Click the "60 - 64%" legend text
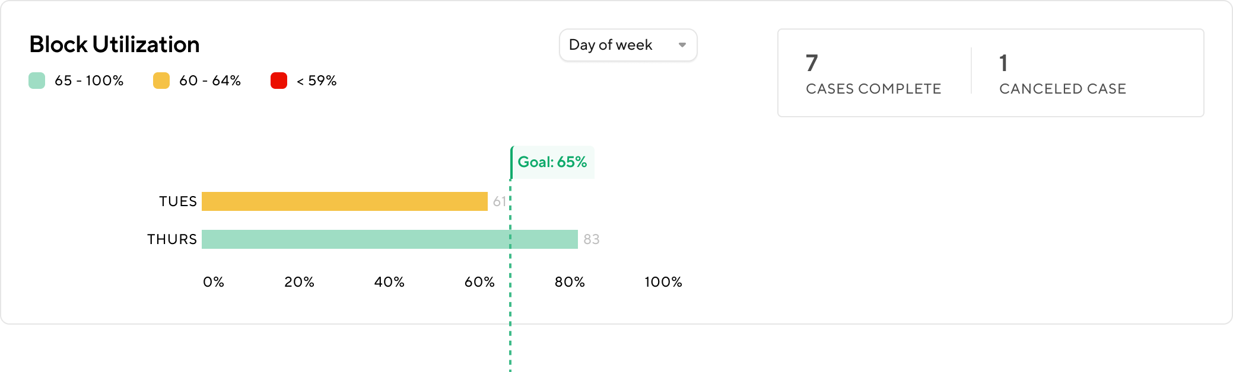This screenshot has height=372, width=1233. coord(210,81)
